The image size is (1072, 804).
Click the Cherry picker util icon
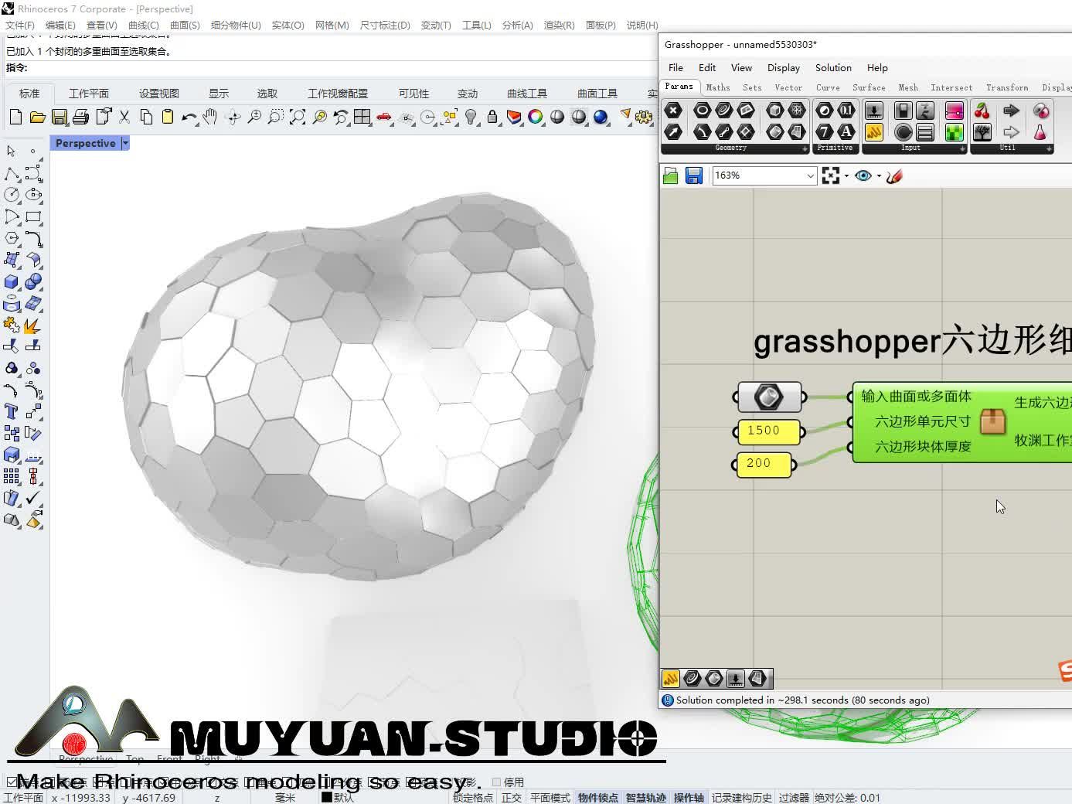click(982, 111)
